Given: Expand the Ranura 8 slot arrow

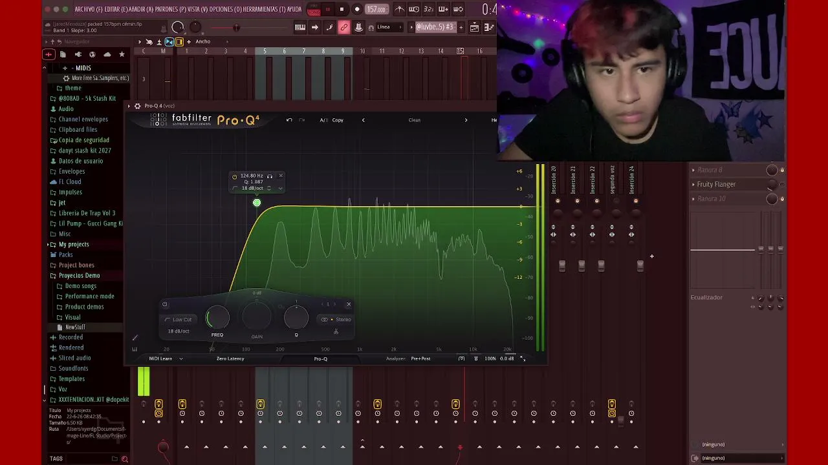Looking at the screenshot, I should [693, 170].
